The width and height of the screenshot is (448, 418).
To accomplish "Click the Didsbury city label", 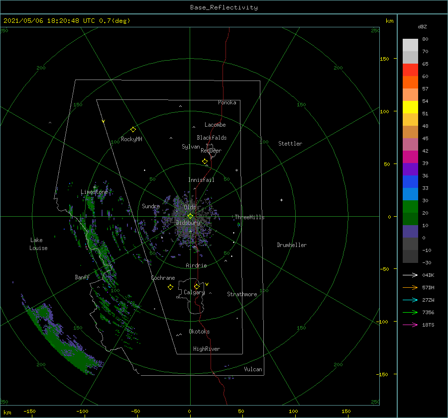I will pos(188,223).
